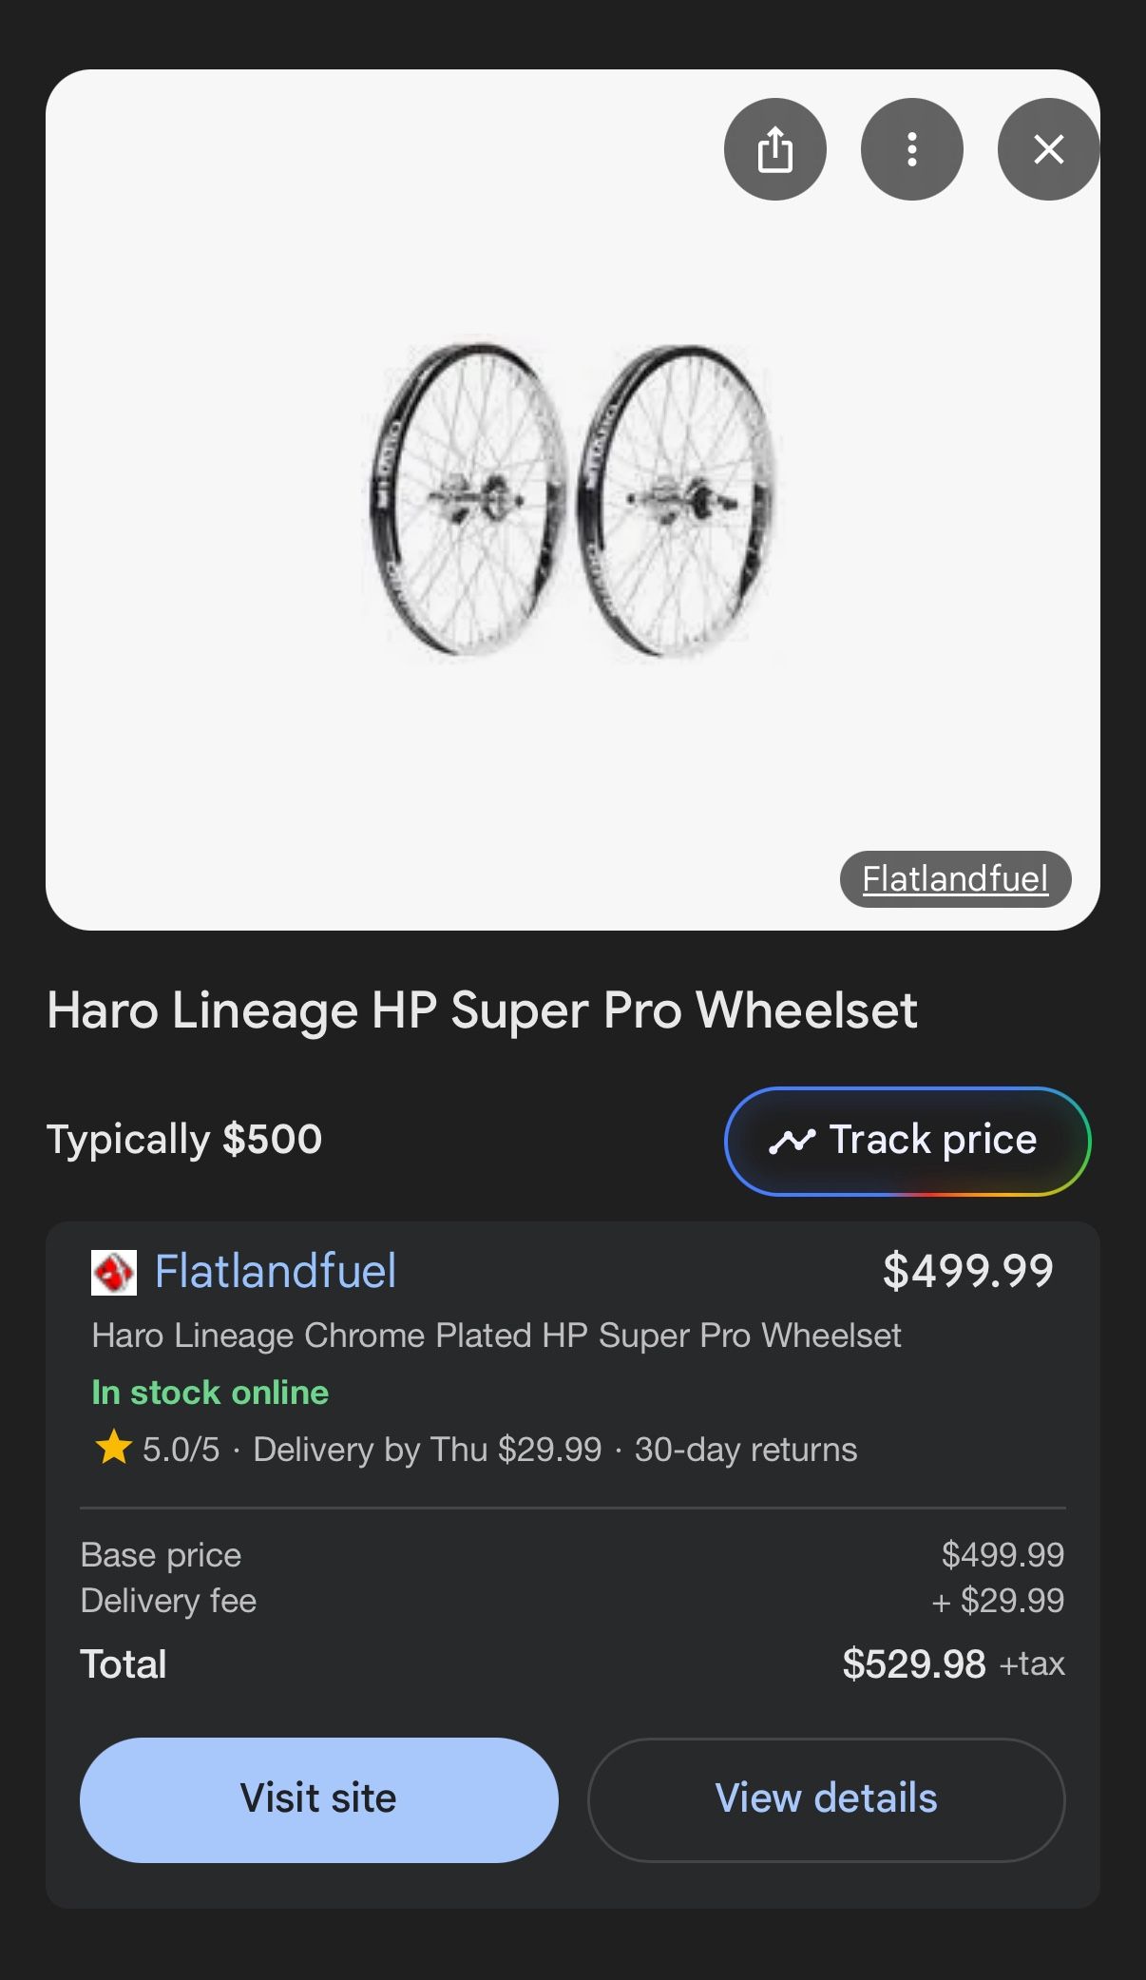The height and width of the screenshot is (1980, 1146).
Task: Tap the Total $529.98 amount
Action: pyautogui.click(x=913, y=1664)
